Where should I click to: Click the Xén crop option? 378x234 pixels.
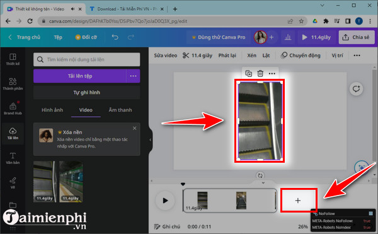pyautogui.click(x=251, y=56)
